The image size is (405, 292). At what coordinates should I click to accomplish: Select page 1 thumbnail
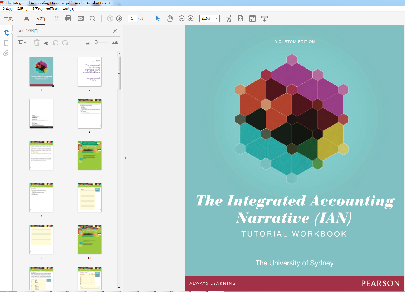(x=41, y=72)
